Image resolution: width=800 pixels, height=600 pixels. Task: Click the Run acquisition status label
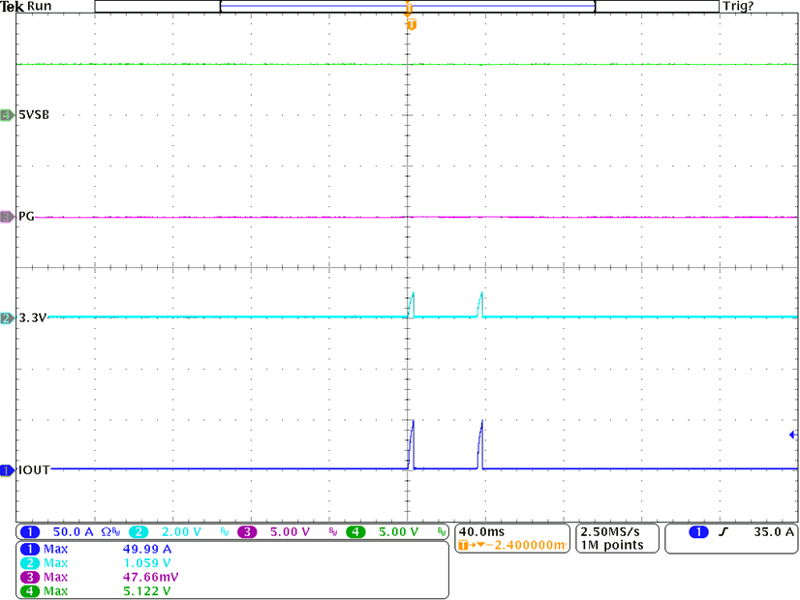click(40, 6)
